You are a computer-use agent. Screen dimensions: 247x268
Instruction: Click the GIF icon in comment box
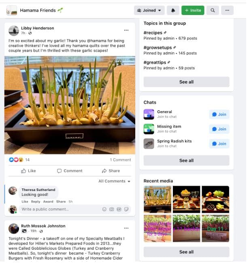coord(119,209)
